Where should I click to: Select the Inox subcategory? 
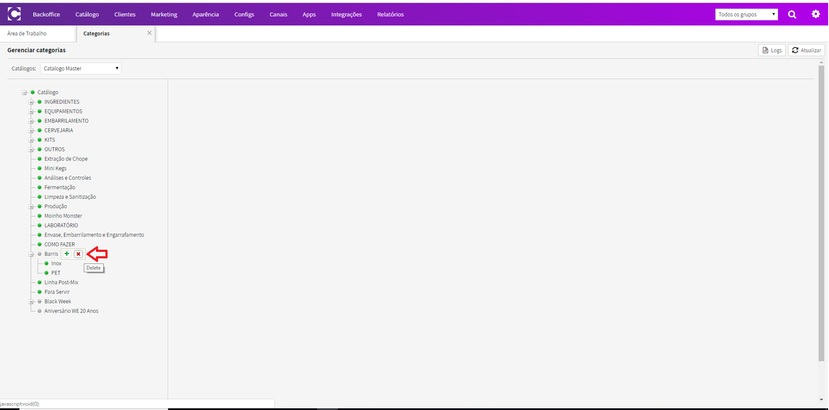(56, 264)
